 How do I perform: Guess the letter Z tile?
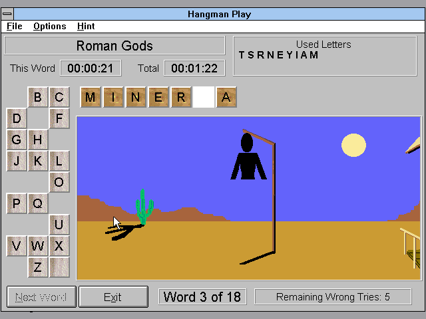tap(38, 267)
